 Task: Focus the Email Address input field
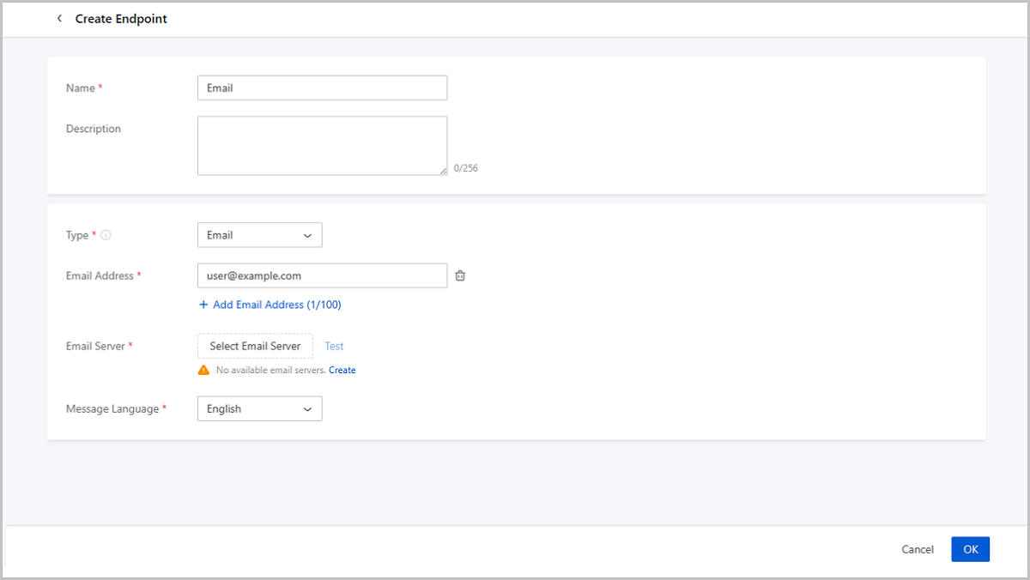322,275
